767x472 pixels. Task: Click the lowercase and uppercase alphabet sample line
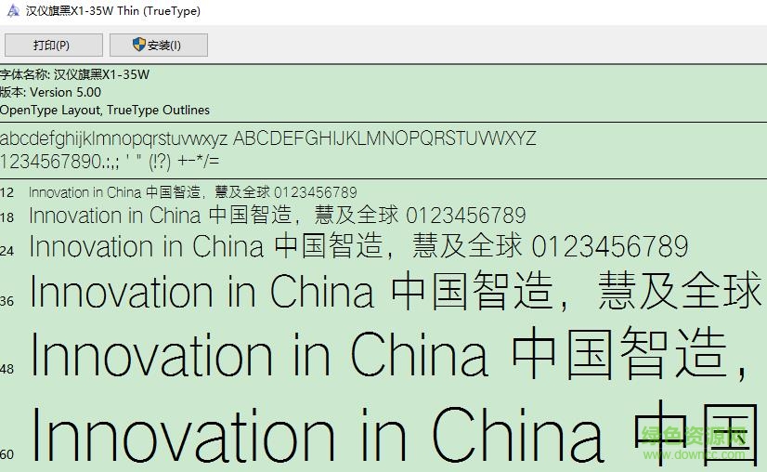click(268, 138)
